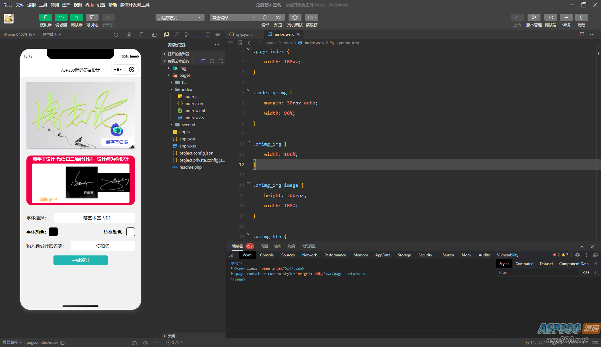Click the white border color swatch

point(131,232)
